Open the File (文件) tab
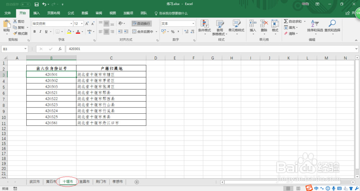The image size is (360, 191). coord(8,13)
